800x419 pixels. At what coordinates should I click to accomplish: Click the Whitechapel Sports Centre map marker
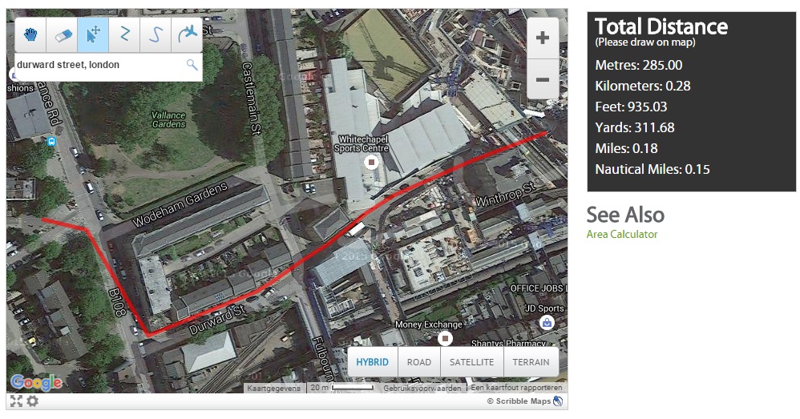[x=371, y=162]
